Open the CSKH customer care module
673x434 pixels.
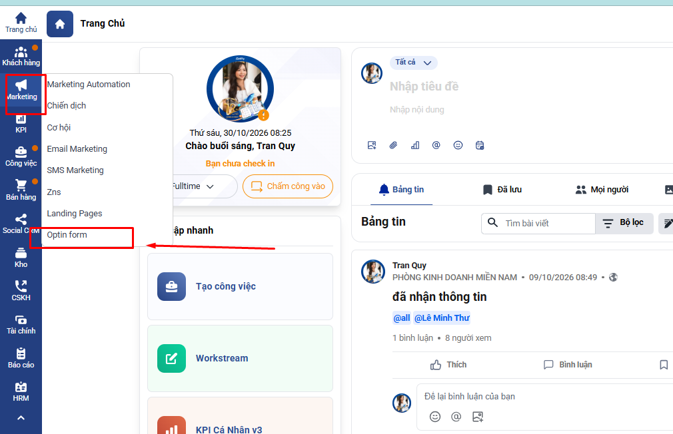(x=21, y=291)
